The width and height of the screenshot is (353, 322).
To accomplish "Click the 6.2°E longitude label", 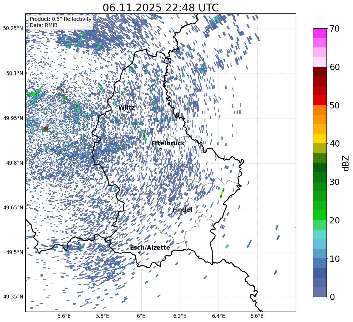I will [x=180, y=316].
